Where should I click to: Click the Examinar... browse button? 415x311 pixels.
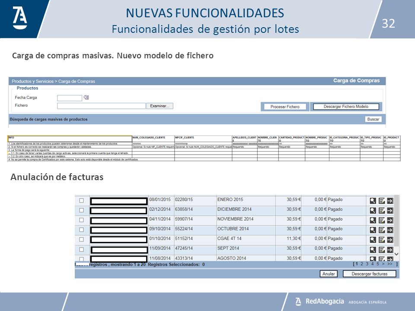point(160,106)
